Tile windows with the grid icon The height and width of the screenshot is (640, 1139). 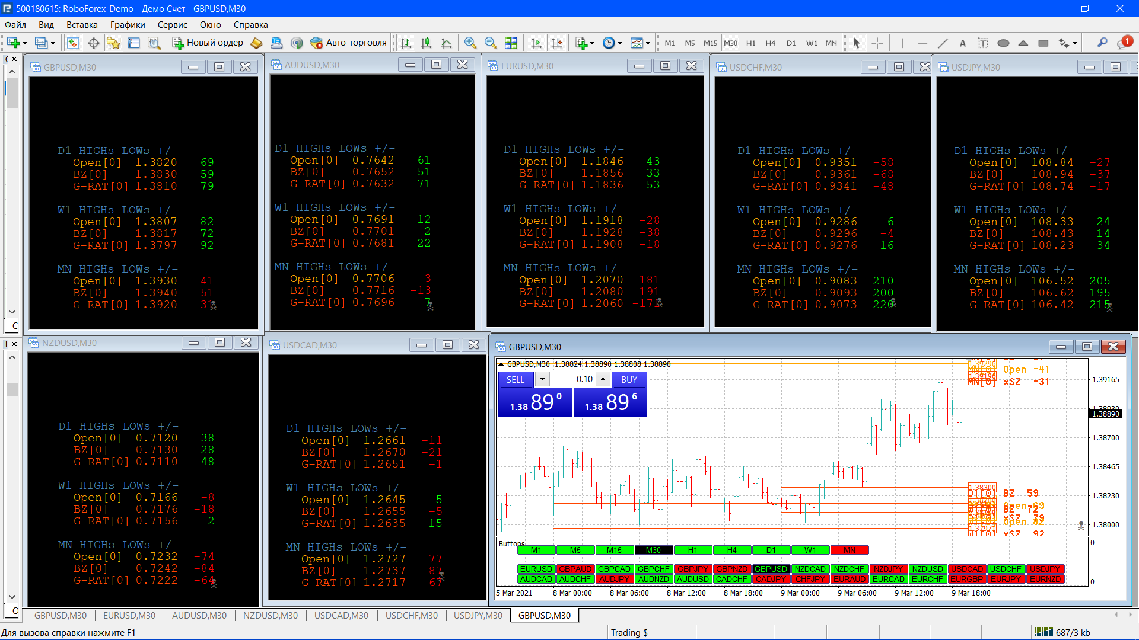pos(511,43)
